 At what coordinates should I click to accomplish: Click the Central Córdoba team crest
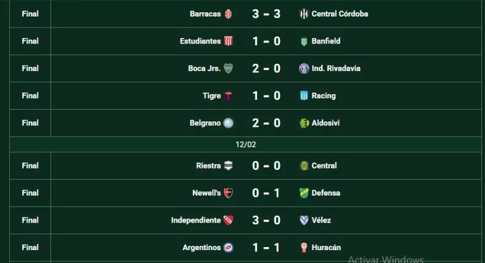pos(303,13)
